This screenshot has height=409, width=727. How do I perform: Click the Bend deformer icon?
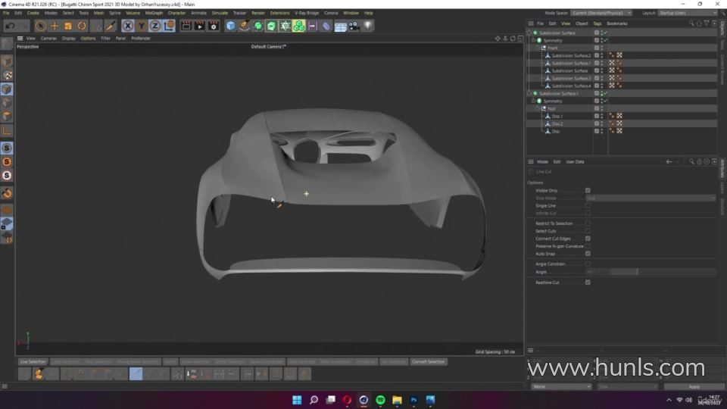tap(326, 26)
